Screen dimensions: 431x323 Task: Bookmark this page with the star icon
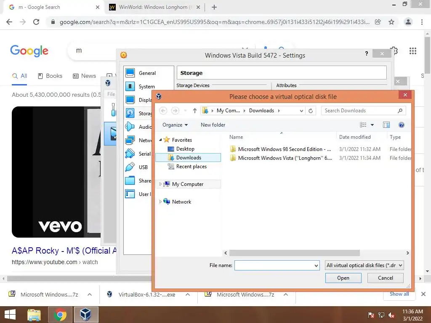pos(391,22)
